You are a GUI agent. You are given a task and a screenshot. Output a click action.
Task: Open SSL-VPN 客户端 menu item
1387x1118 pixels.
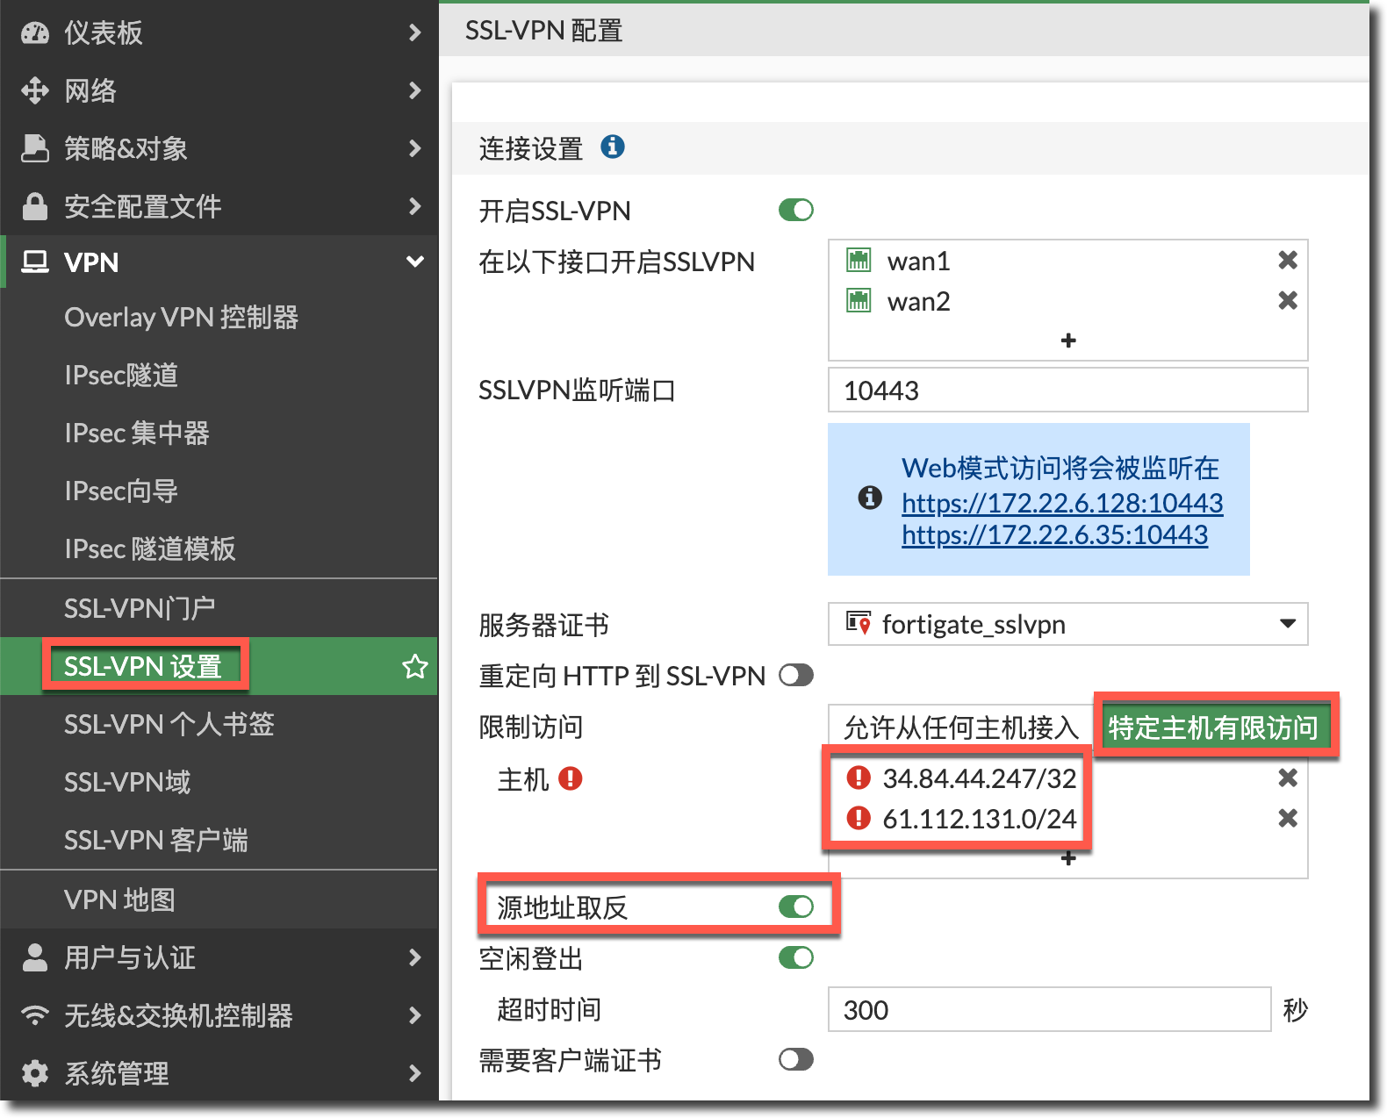coord(219,840)
